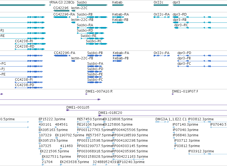The image size is (227, 166).
Task: Click transcript lectin-22C-RB
Action: [82, 20]
